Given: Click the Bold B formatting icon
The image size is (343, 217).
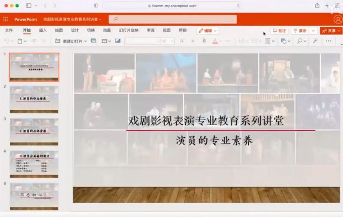Looking at the screenshot, I should coord(204,41).
